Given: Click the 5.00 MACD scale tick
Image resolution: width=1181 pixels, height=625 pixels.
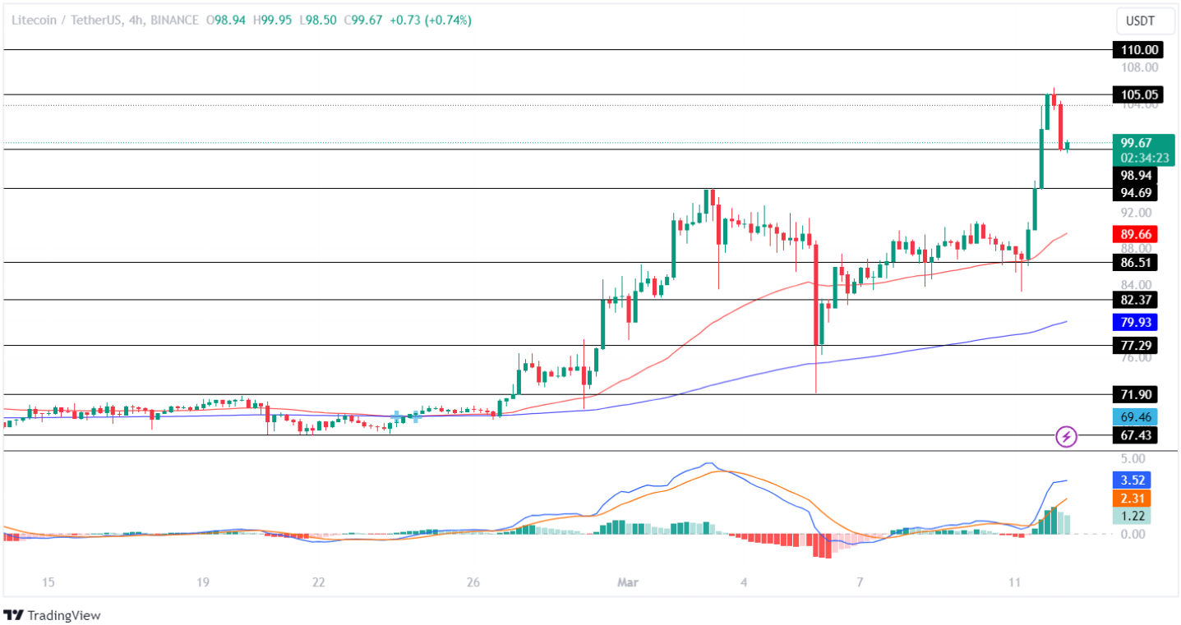Looking at the screenshot, I should pos(1132,458).
